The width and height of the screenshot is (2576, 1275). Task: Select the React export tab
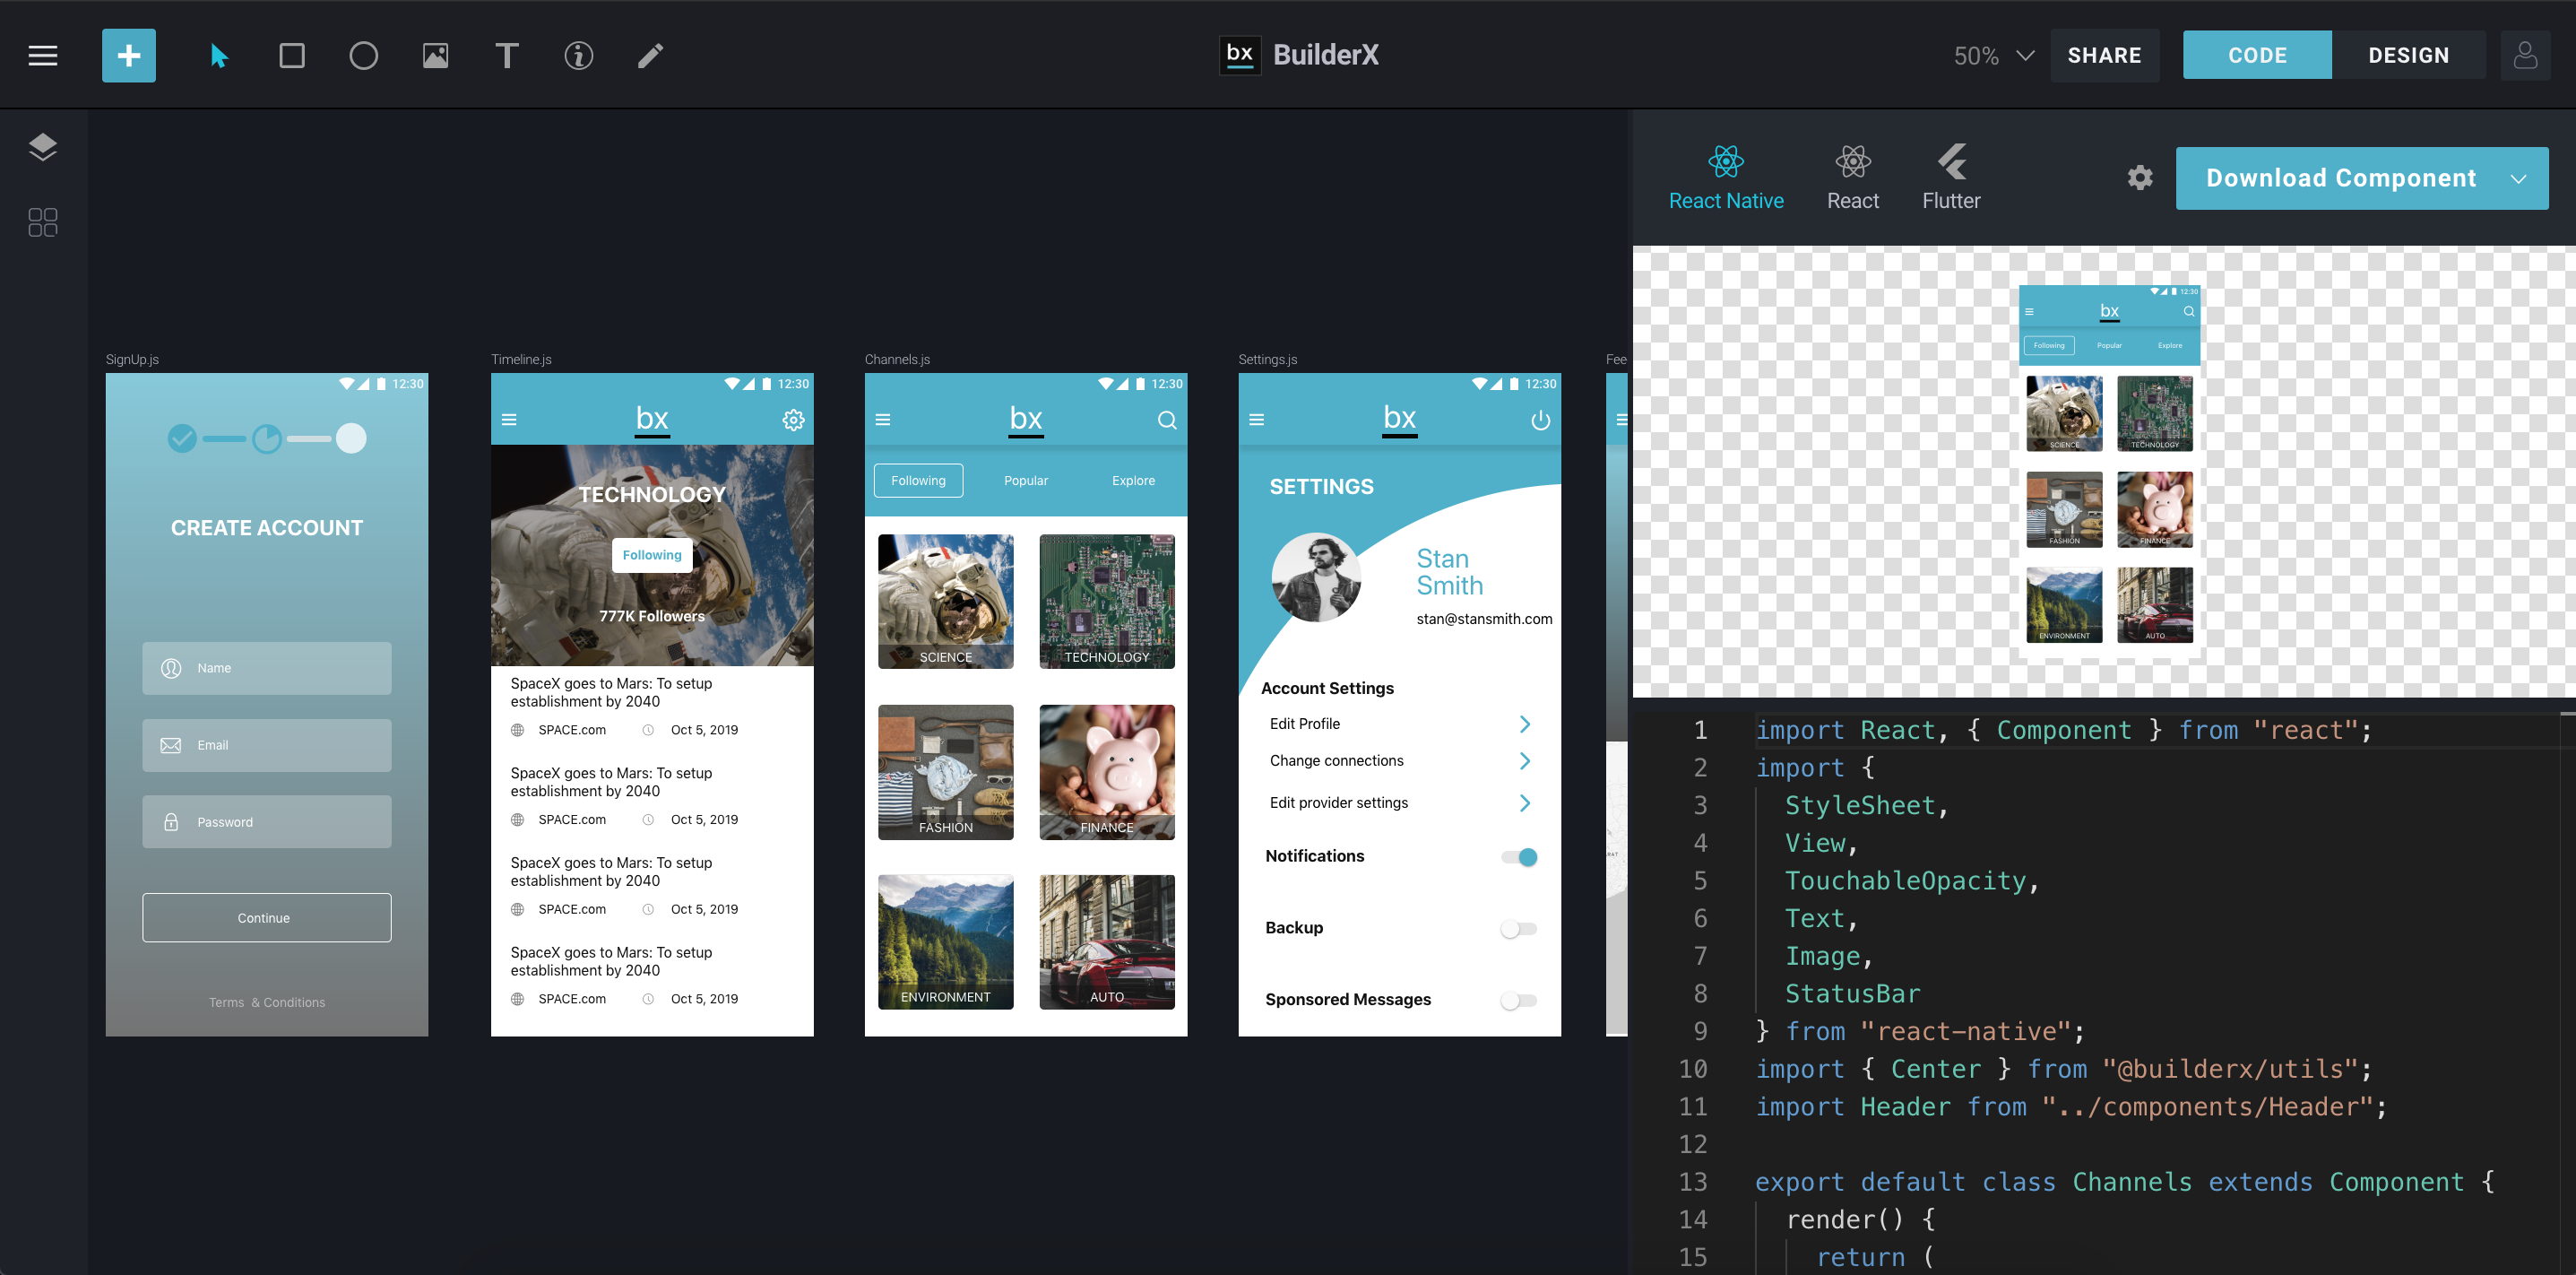coord(1853,178)
